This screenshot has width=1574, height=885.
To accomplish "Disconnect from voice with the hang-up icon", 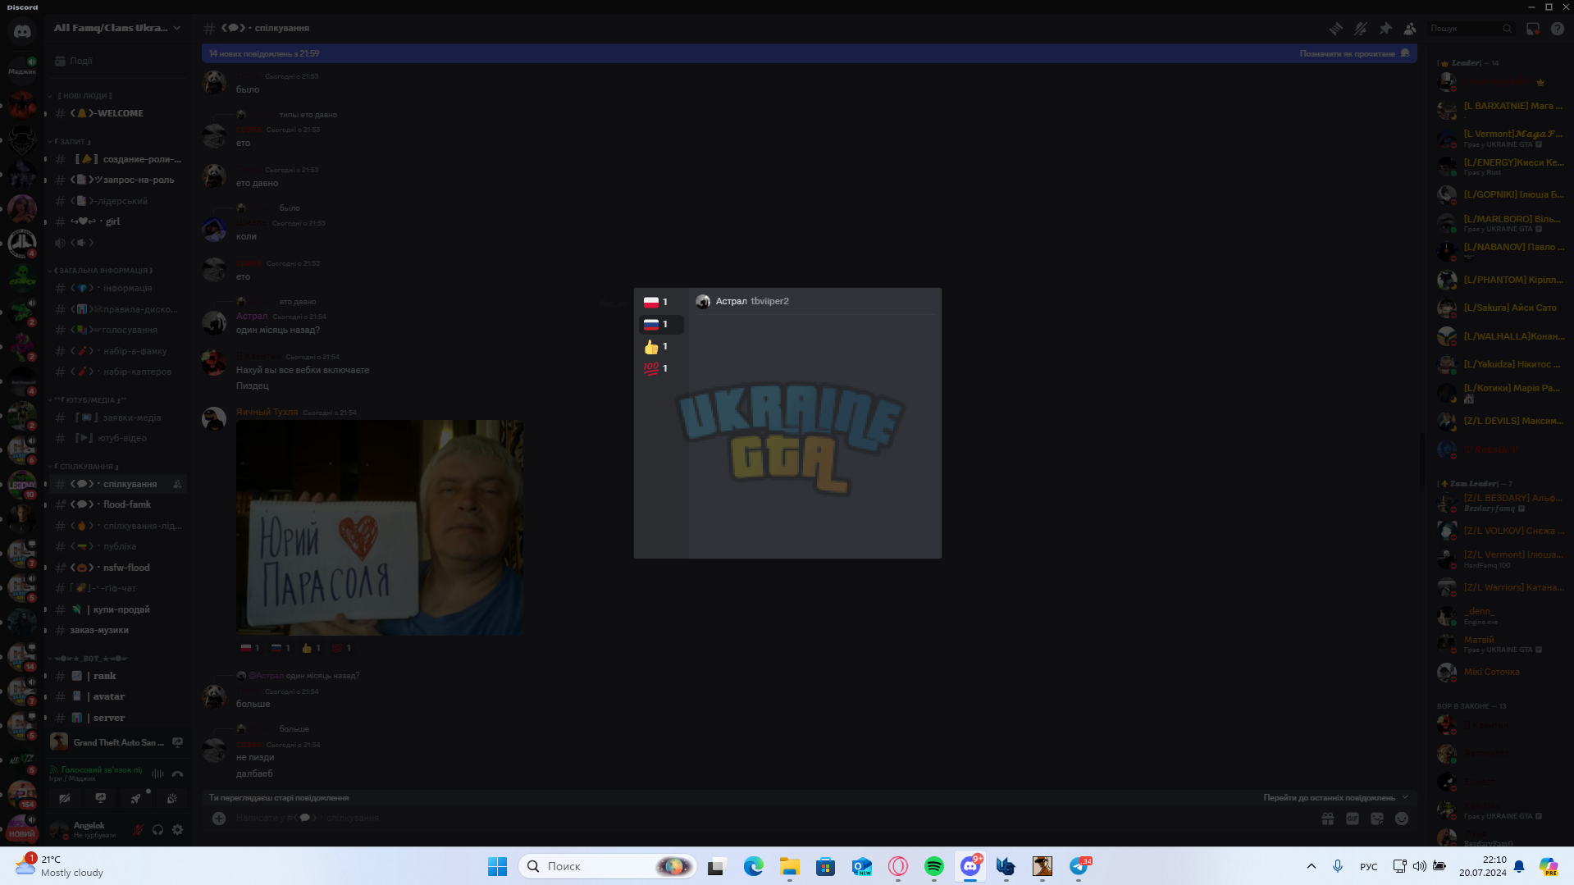I will pos(177,773).
